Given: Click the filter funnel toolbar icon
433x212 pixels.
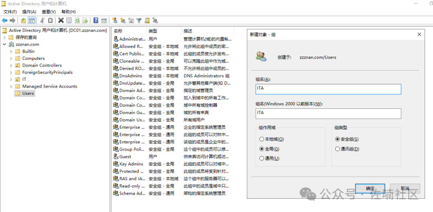Looking at the screenshot, I should click(139, 20).
